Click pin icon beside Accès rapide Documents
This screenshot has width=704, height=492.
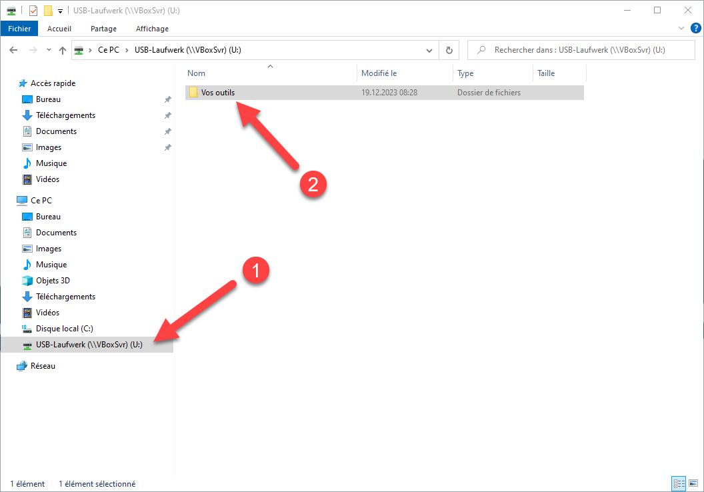[x=167, y=131]
